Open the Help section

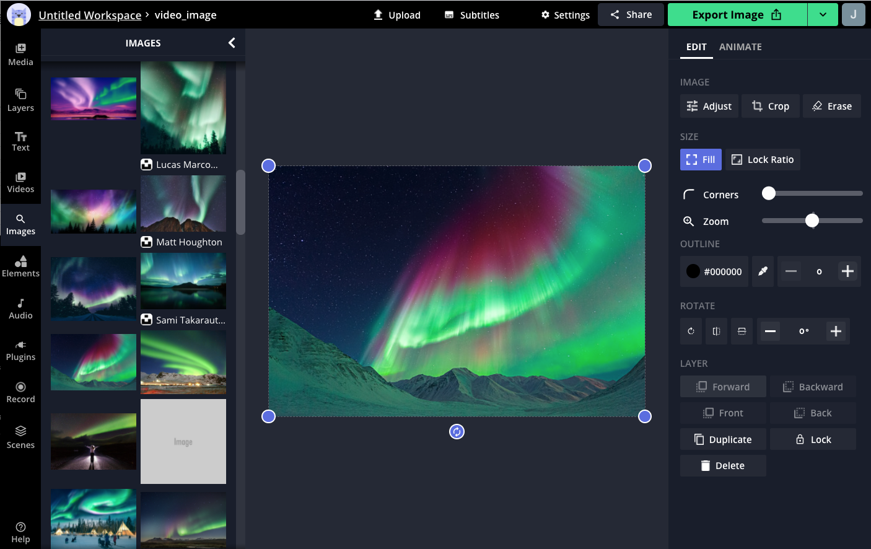(20, 532)
